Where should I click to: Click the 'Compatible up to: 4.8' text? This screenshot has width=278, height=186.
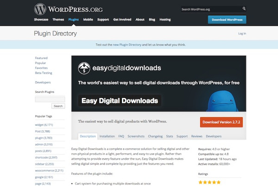click(x=213, y=154)
